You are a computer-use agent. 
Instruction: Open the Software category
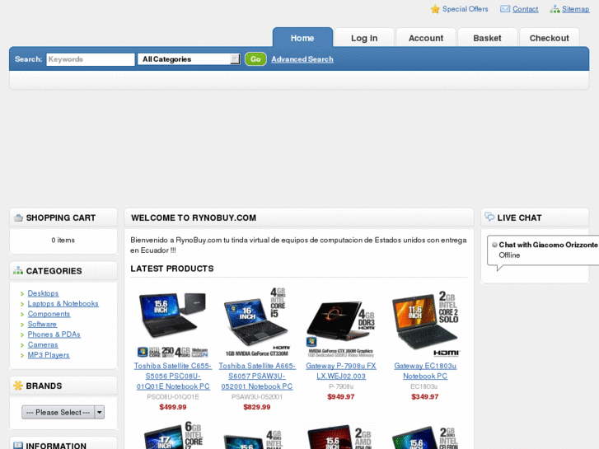click(42, 324)
